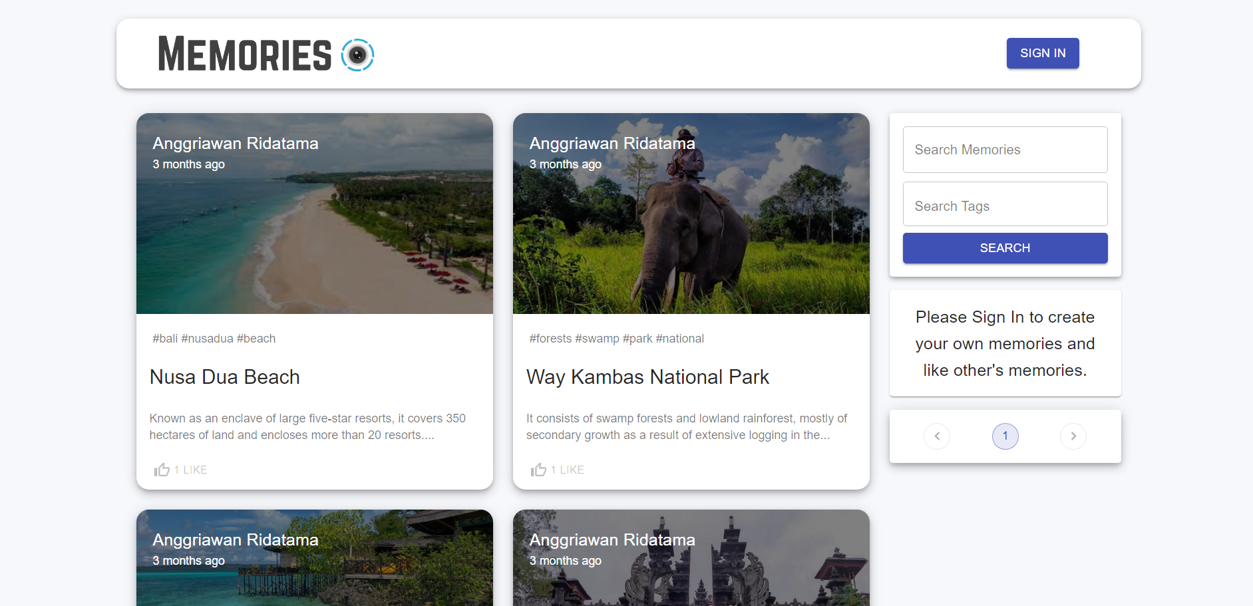
Task: Click the 'Please Sign In to create' message
Action: (1005, 343)
